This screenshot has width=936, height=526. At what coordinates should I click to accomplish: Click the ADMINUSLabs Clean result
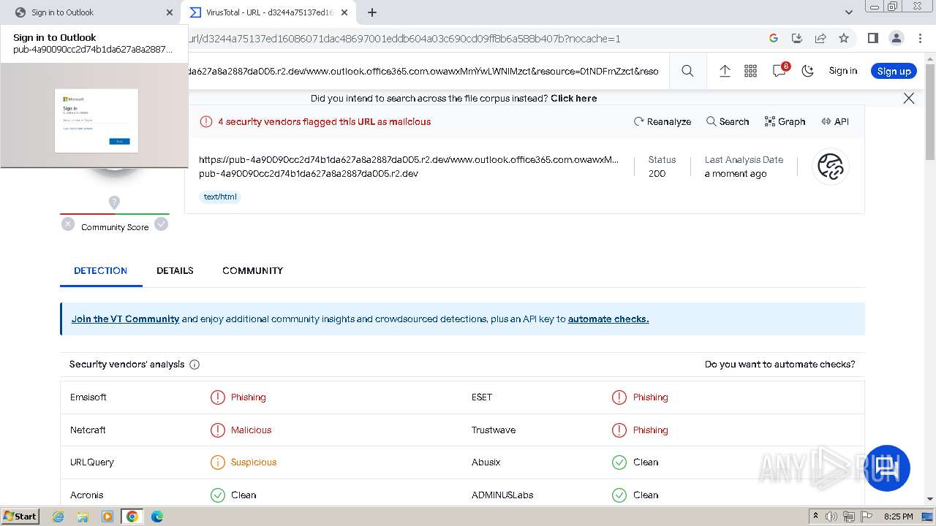[x=635, y=495]
